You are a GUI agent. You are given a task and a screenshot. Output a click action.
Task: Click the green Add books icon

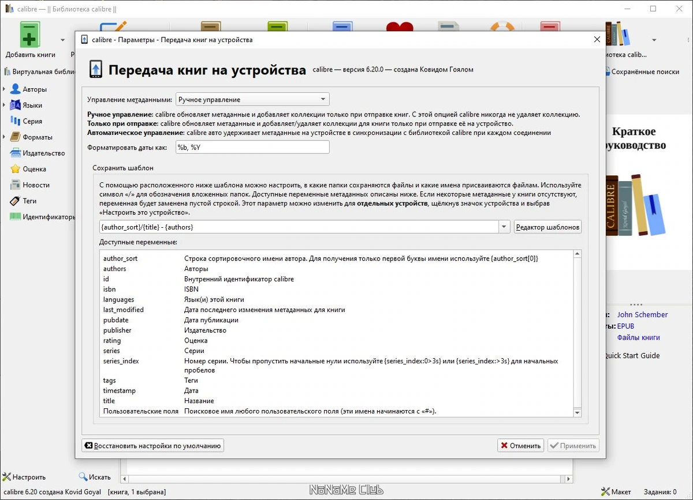(30, 35)
